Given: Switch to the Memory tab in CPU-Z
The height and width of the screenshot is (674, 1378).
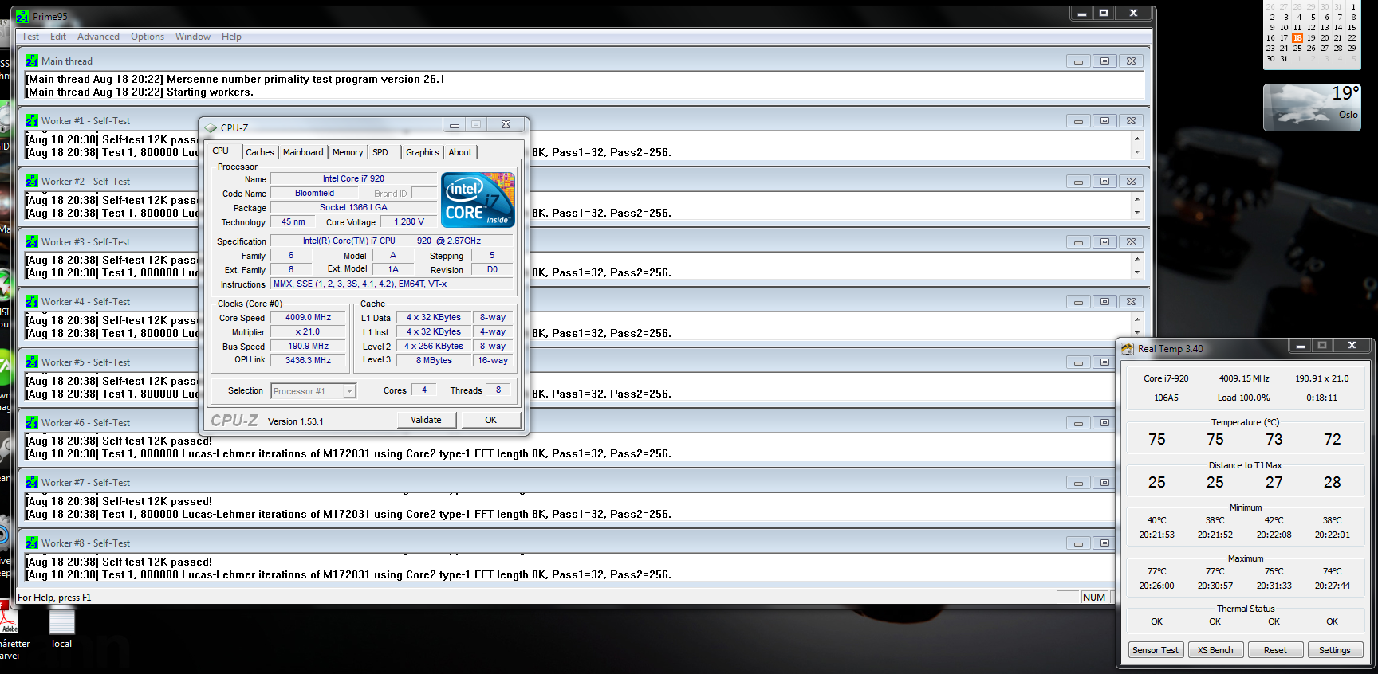Looking at the screenshot, I should point(348,152).
